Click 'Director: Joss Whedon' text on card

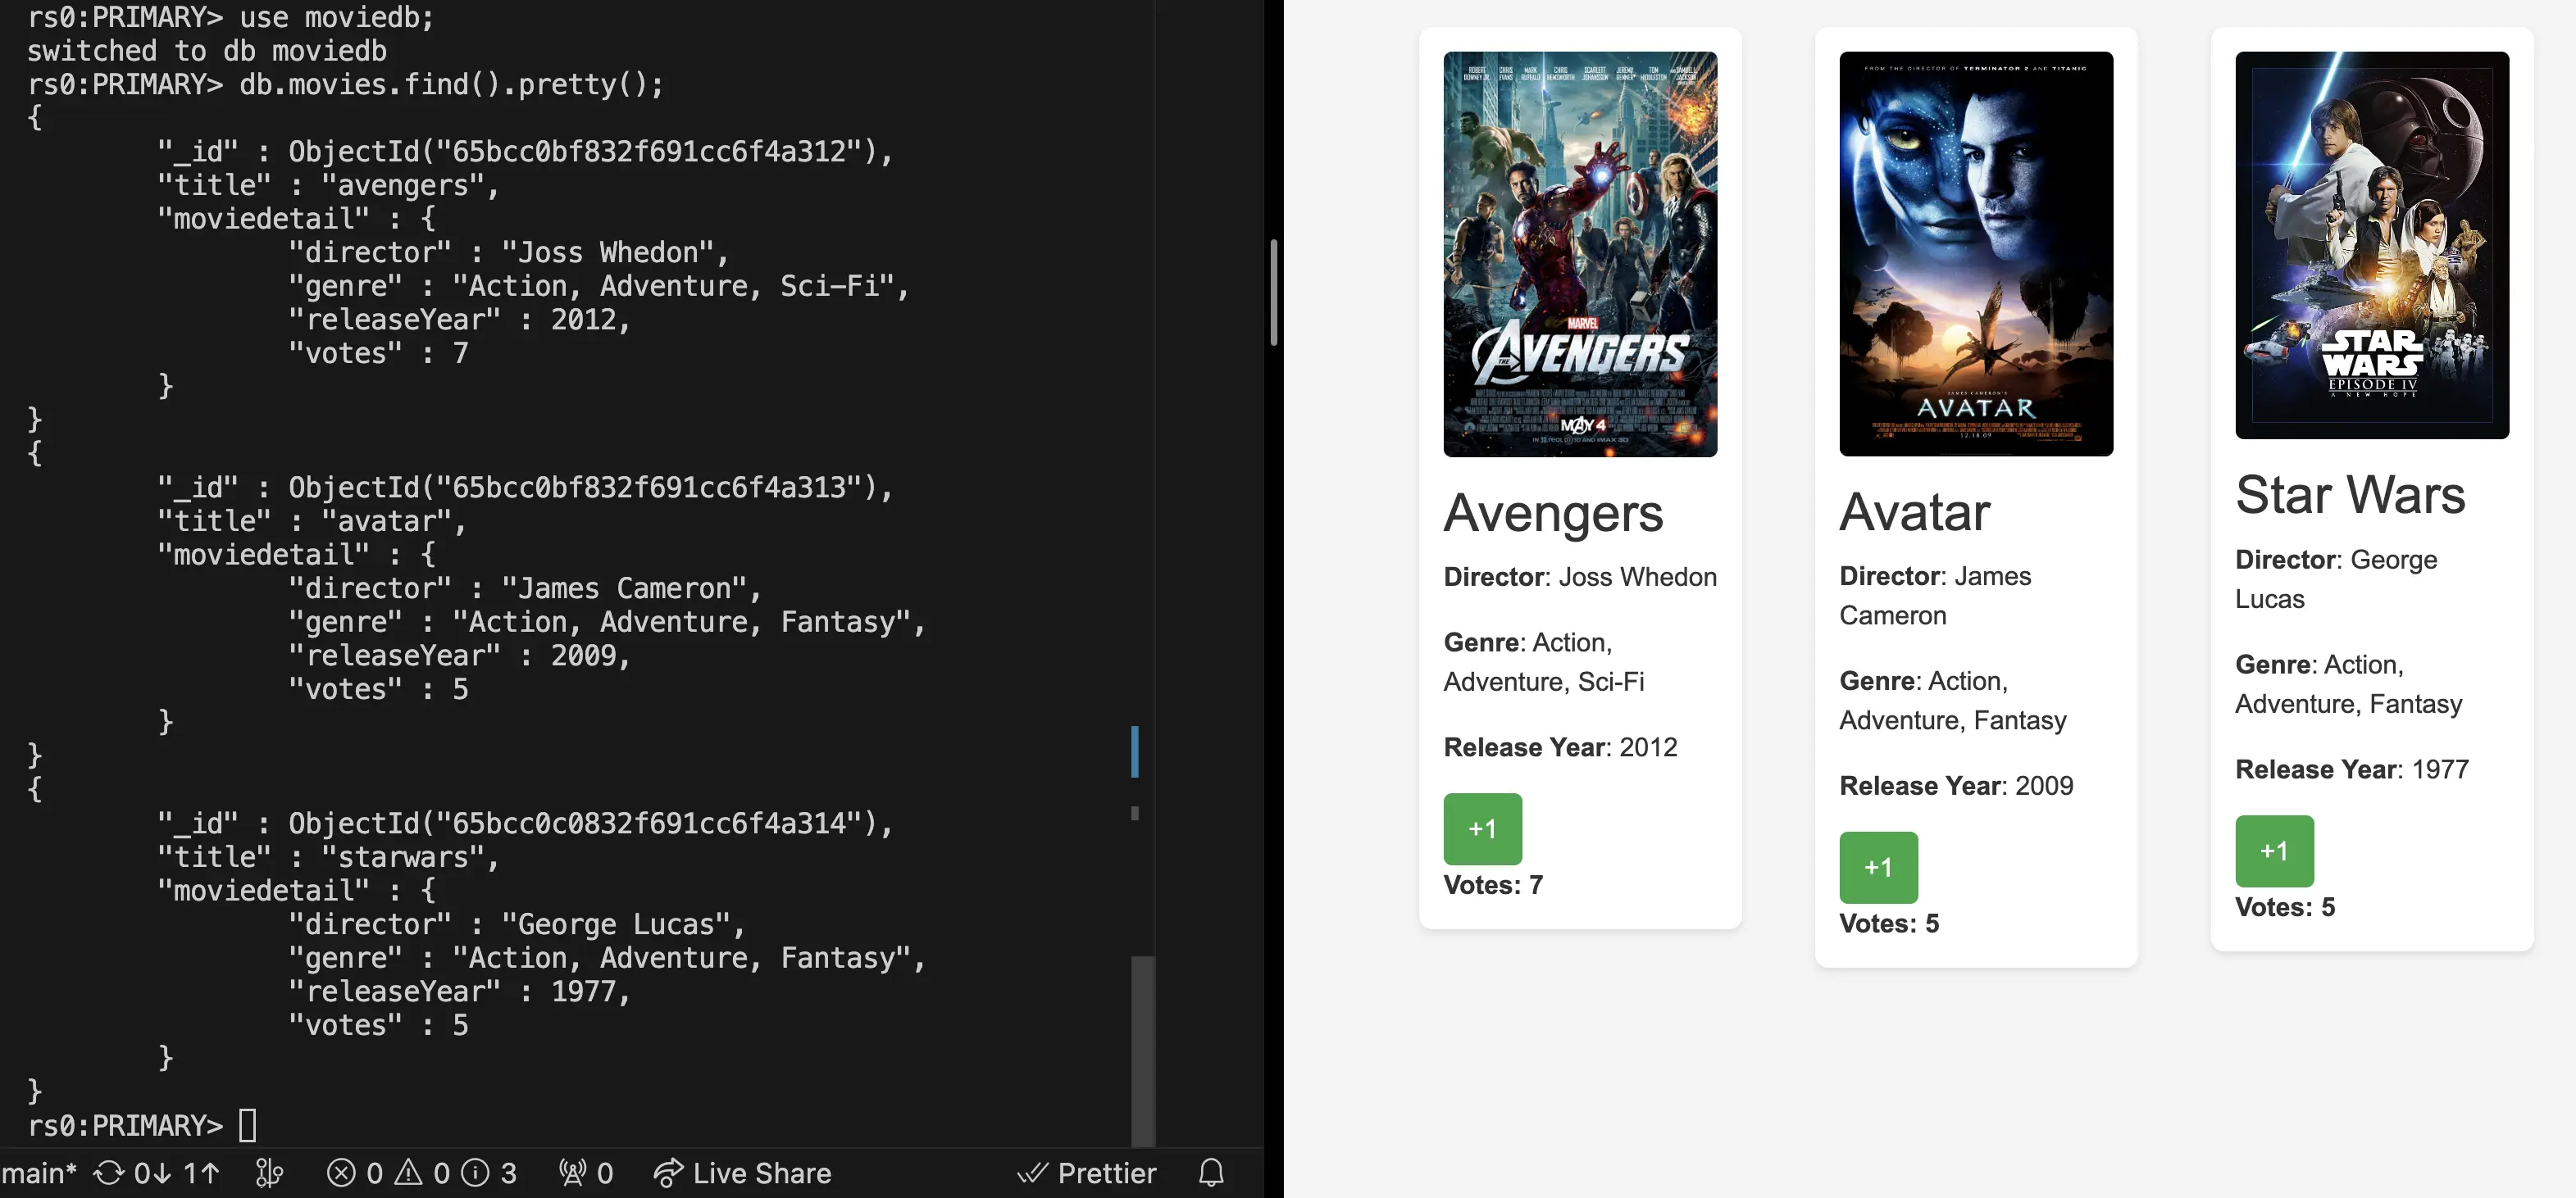point(1580,577)
